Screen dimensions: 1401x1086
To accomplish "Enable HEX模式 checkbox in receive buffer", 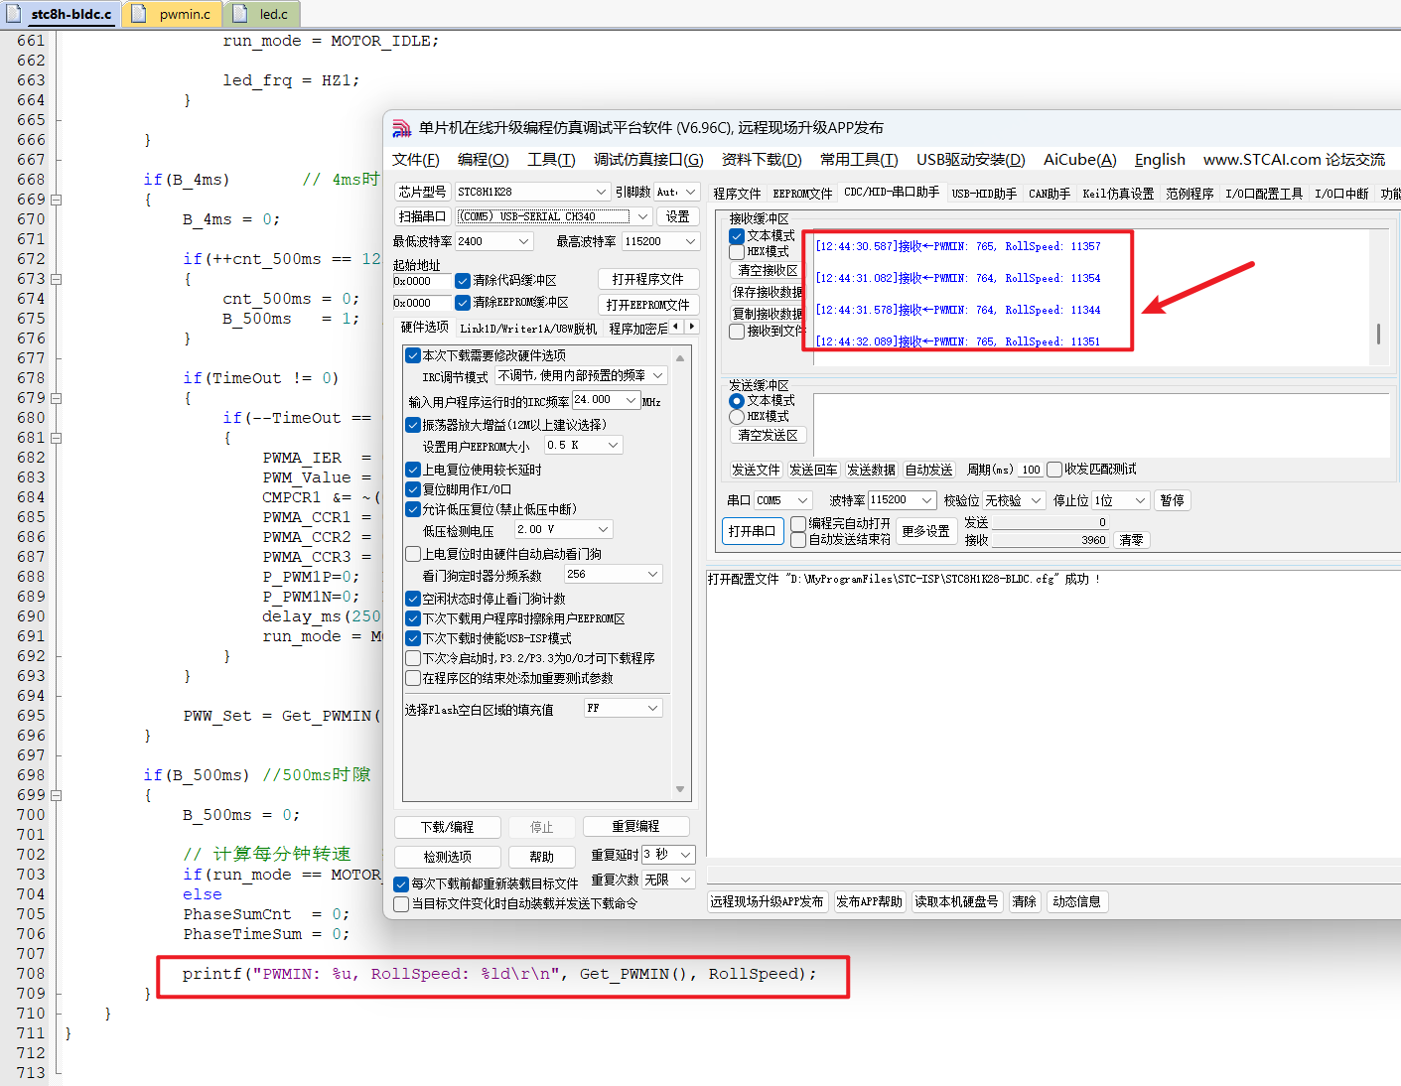I will pyautogui.click(x=737, y=252).
